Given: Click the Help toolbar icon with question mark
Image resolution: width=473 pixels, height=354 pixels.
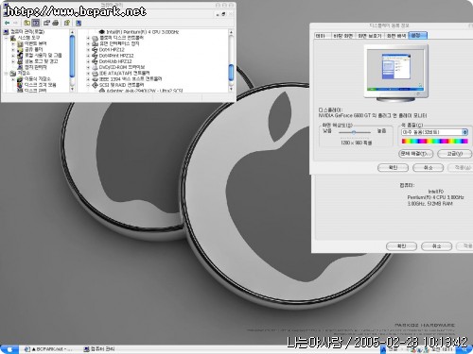Looking at the screenshot, I should 67,23.
